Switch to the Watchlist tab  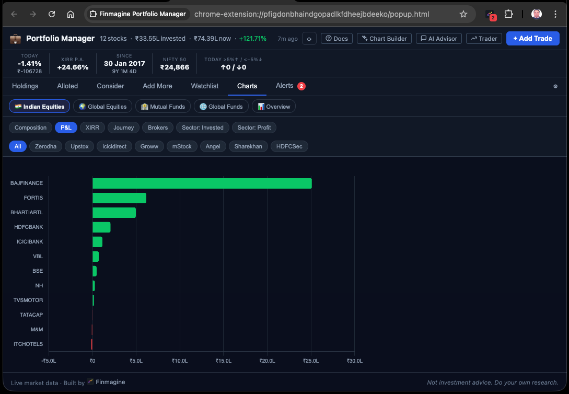pos(204,86)
